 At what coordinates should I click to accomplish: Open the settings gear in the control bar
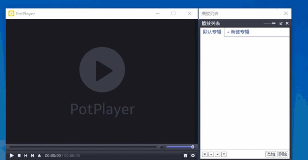click(x=193, y=156)
